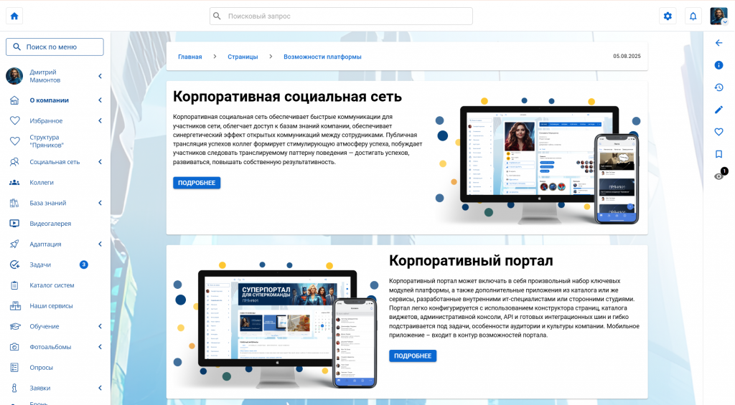Viewport: 735px width, 405px height.
Task: Click Корпоративная социальная сеть heading
Action: click(x=287, y=97)
